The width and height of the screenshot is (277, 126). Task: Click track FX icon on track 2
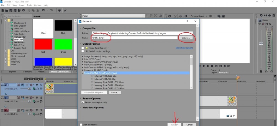pos(27,97)
